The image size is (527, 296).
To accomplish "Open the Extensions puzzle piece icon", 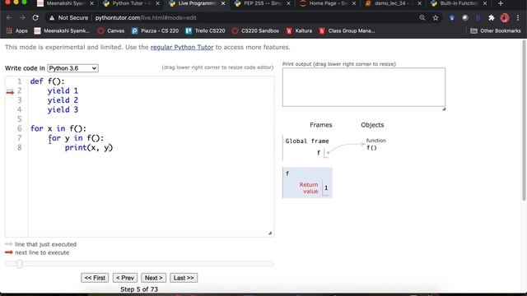I will [x=492, y=18].
